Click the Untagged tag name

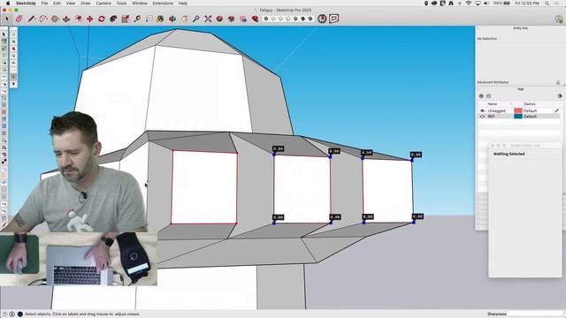496,110
